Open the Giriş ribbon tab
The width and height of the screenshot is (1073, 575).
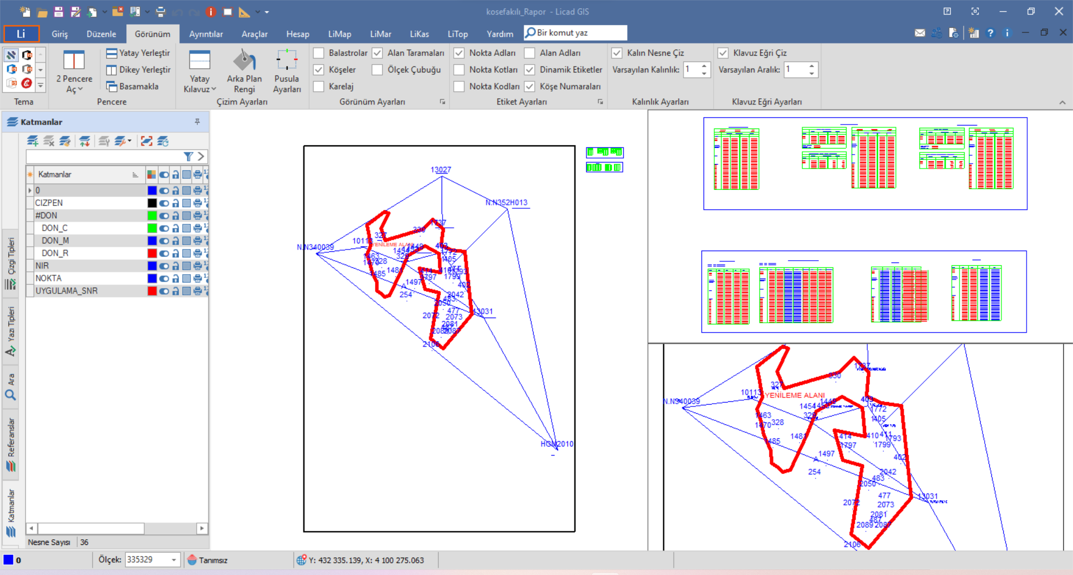click(60, 34)
